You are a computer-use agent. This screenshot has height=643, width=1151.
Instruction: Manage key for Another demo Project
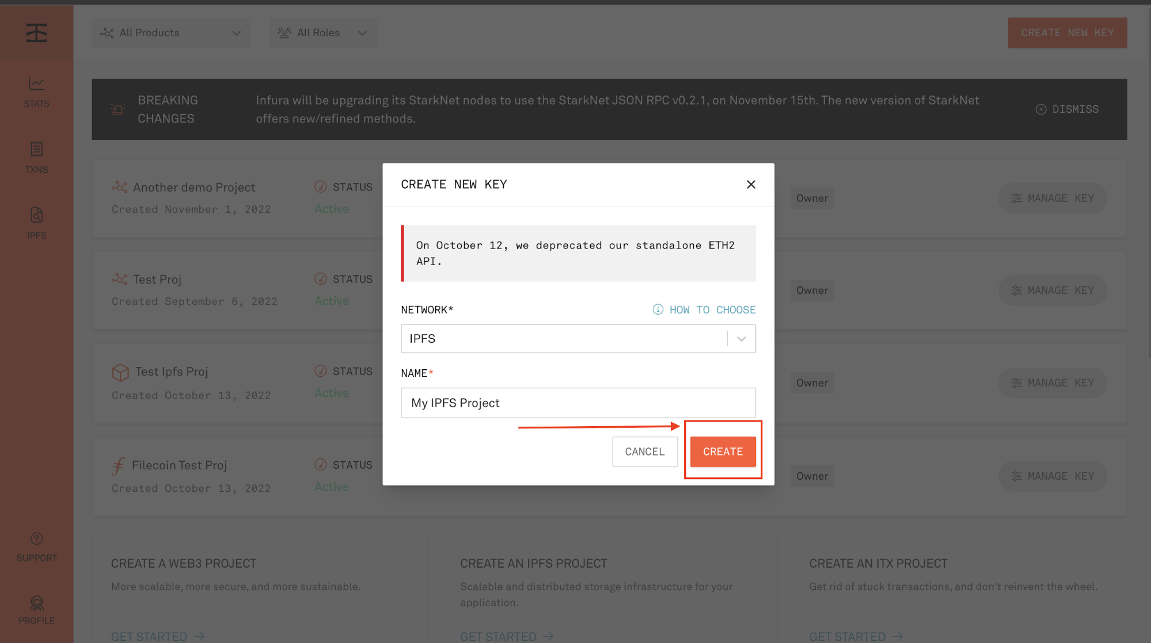tap(1052, 198)
